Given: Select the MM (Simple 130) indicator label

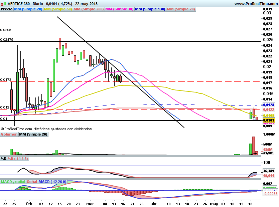Looking at the screenshot, I should [x=150, y=9].
